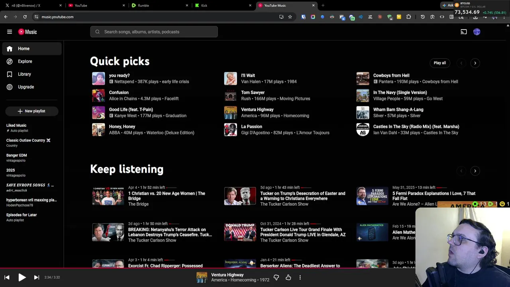This screenshot has height=287, width=510.
Task: Open the account avatar menu
Action: [477, 32]
